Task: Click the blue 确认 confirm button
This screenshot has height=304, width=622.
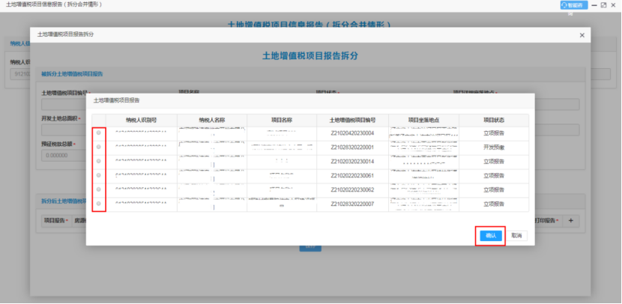Action: tap(491, 235)
